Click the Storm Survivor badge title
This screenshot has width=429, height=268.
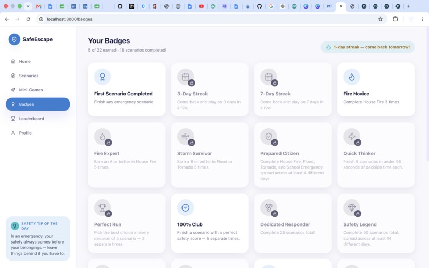(194, 154)
